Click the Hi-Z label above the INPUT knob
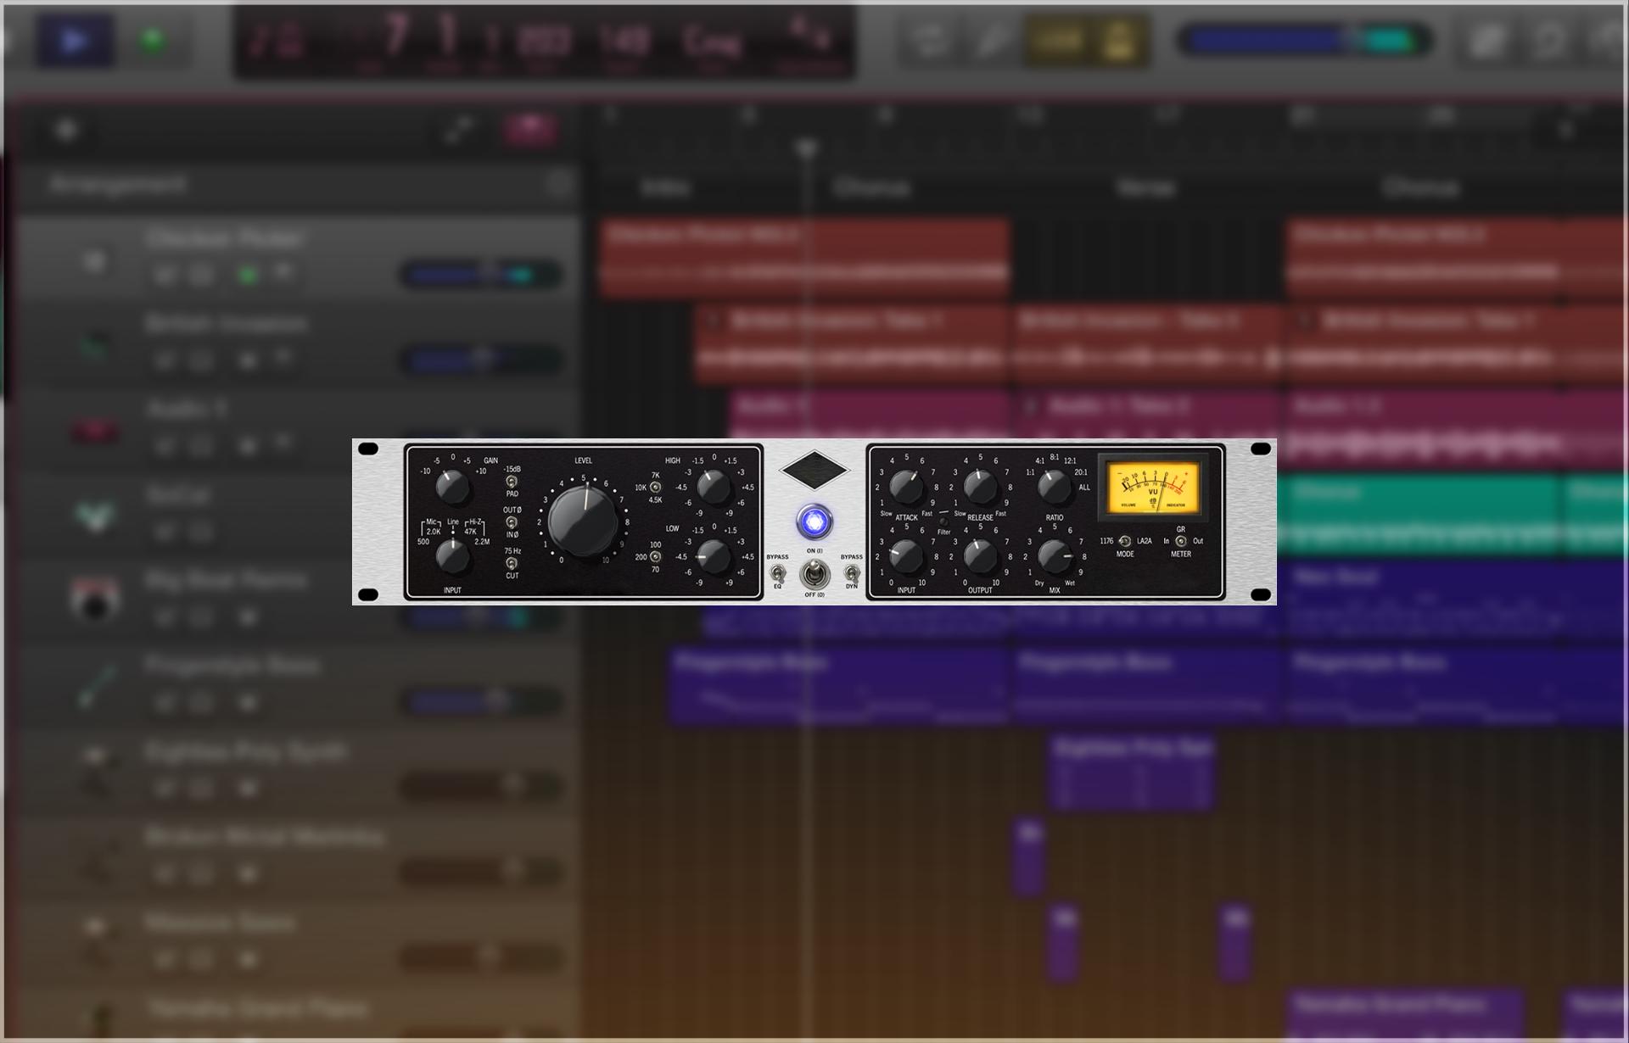Image resolution: width=1629 pixels, height=1043 pixels. (x=475, y=522)
